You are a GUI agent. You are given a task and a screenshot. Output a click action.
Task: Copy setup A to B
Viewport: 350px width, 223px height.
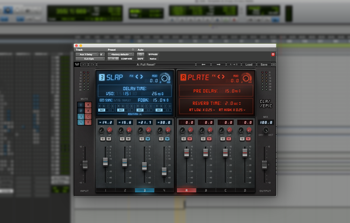233,65
